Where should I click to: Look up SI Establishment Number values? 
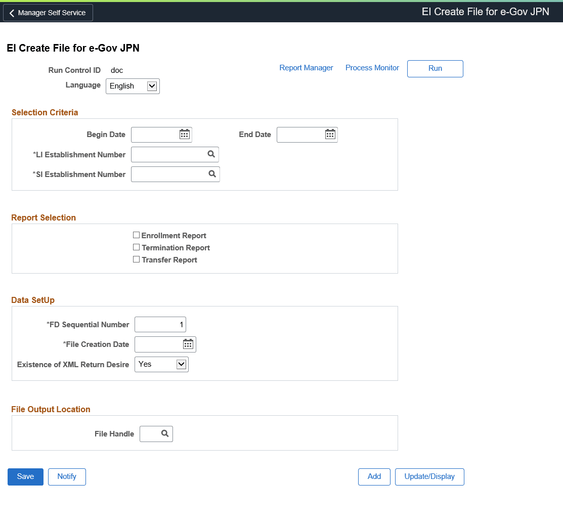click(x=211, y=174)
